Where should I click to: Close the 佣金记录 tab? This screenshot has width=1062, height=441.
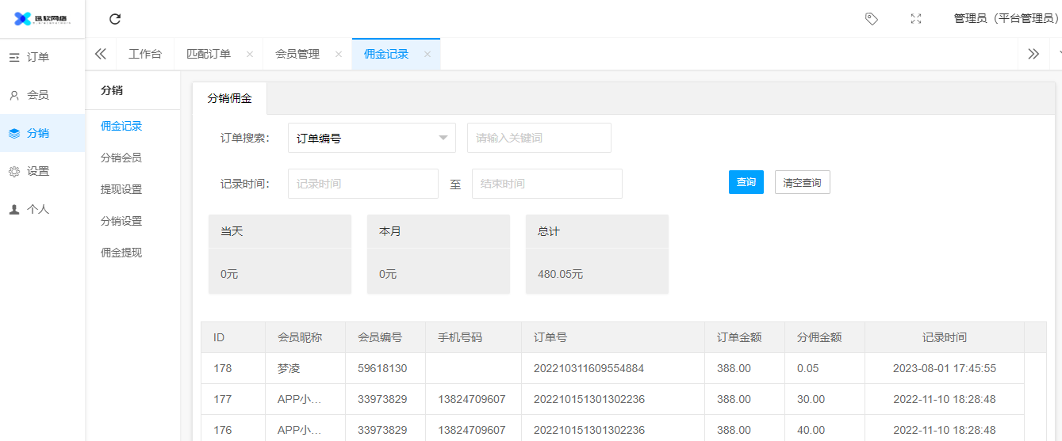click(x=427, y=55)
